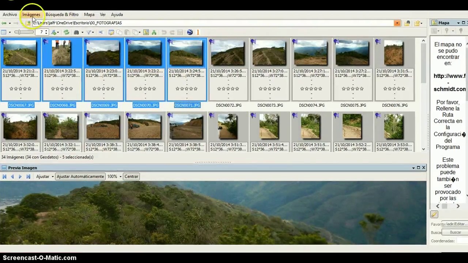
Task: Toggle Ajustar Automáticamente button
Action: [x=80, y=176]
